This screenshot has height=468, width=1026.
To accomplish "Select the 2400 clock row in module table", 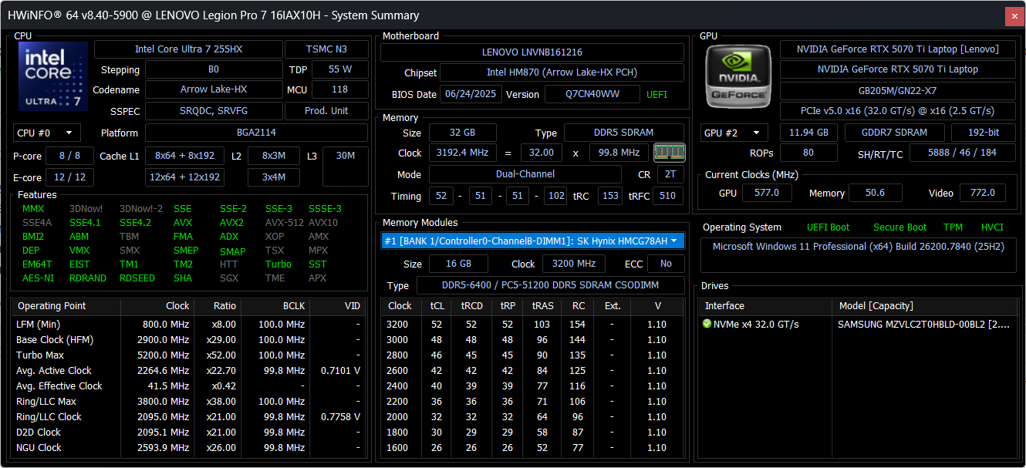I will point(532,386).
